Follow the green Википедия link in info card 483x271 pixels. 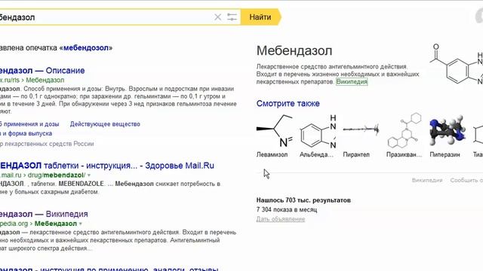pos(352,82)
